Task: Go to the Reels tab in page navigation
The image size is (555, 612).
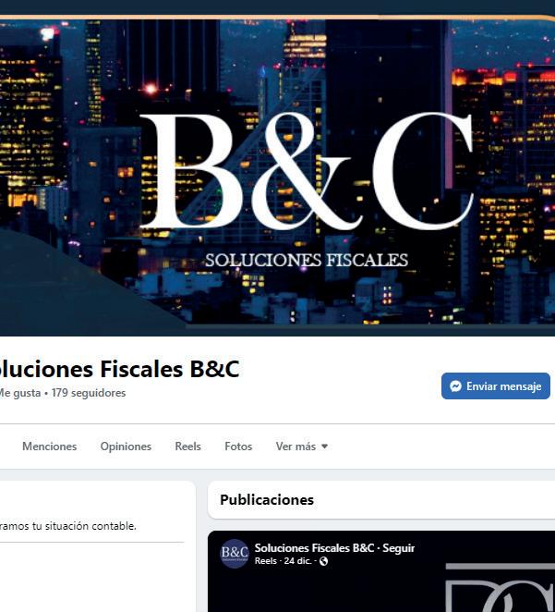Action: [x=187, y=447]
